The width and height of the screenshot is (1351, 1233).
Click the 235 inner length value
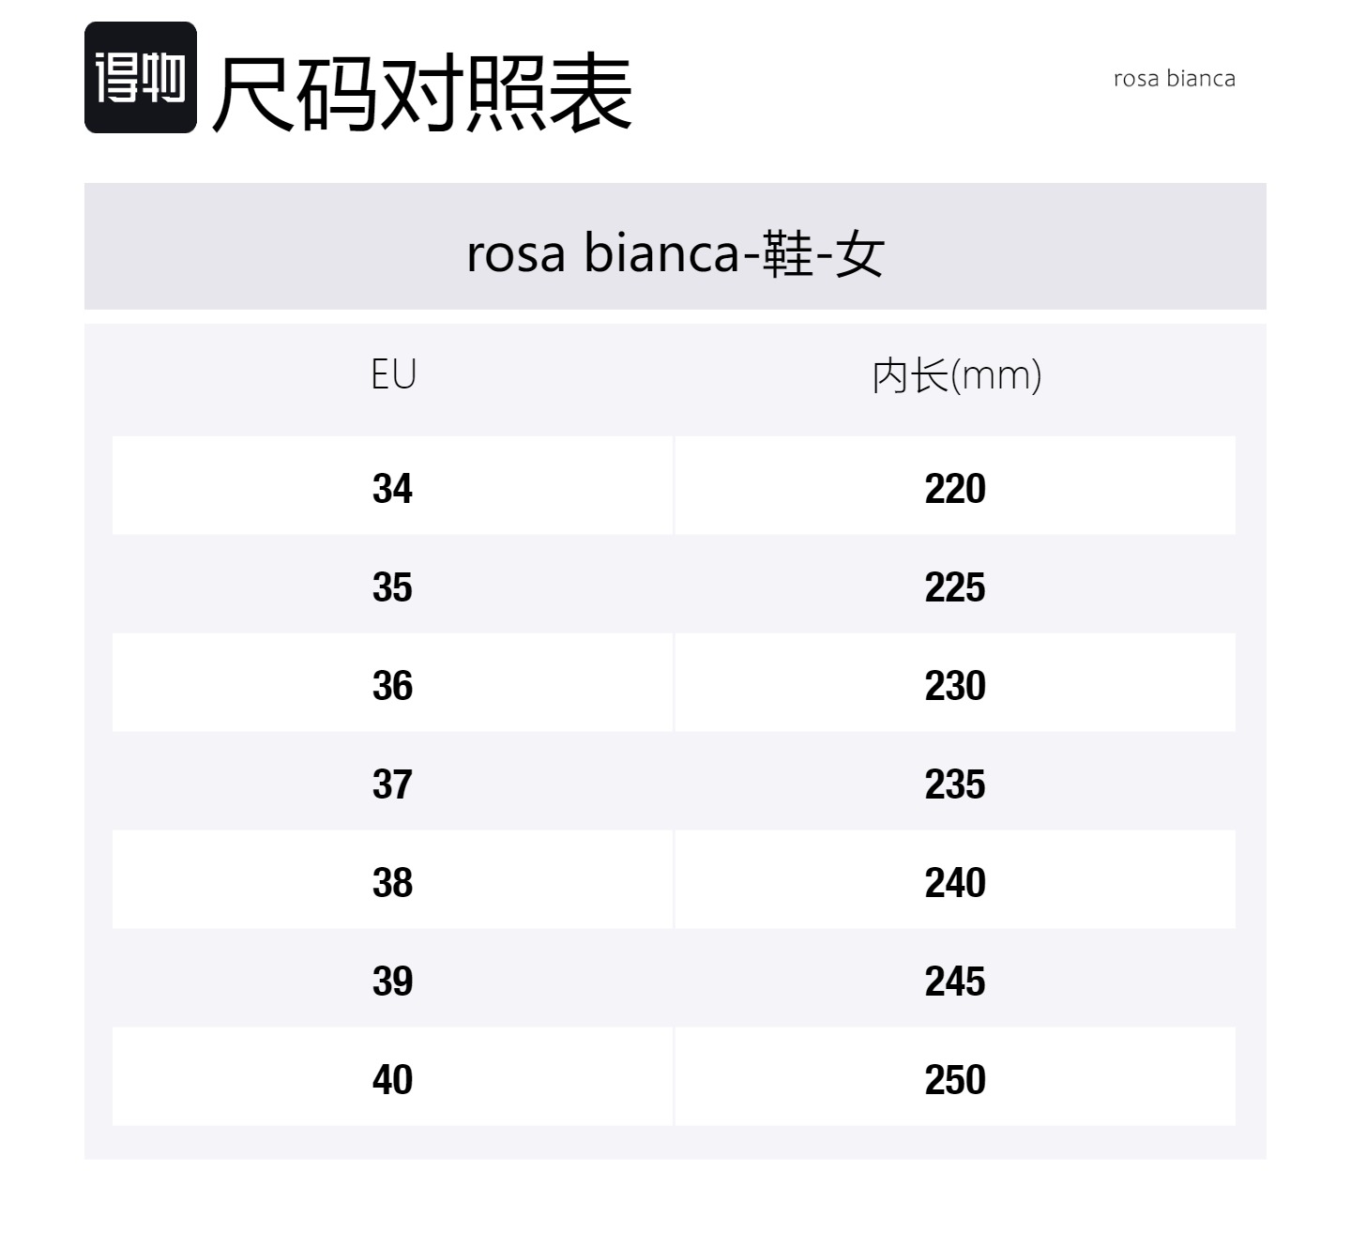point(955,784)
